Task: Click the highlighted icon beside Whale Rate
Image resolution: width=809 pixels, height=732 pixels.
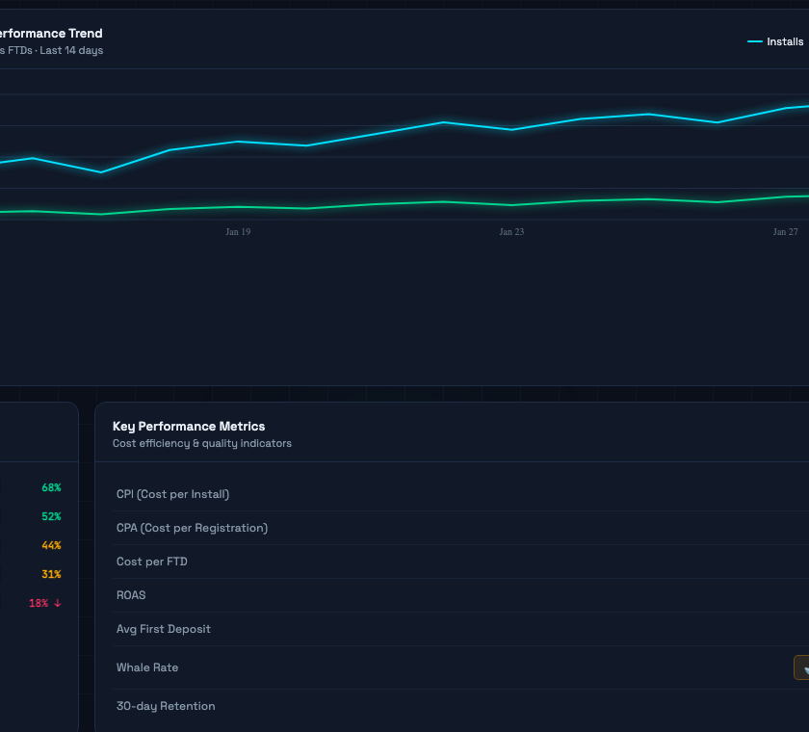Action: 802,667
